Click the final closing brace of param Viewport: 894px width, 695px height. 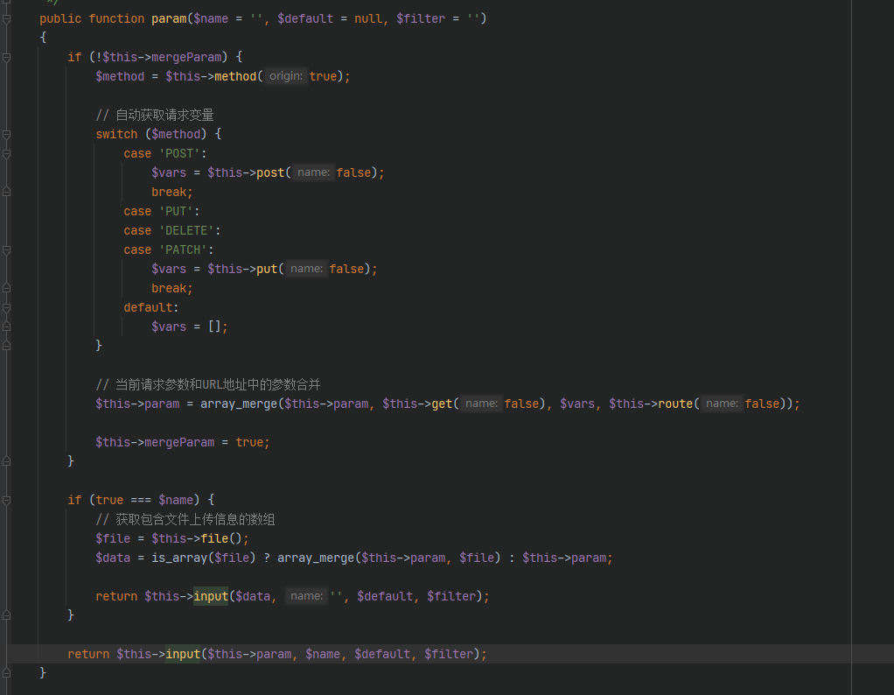tap(43, 672)
